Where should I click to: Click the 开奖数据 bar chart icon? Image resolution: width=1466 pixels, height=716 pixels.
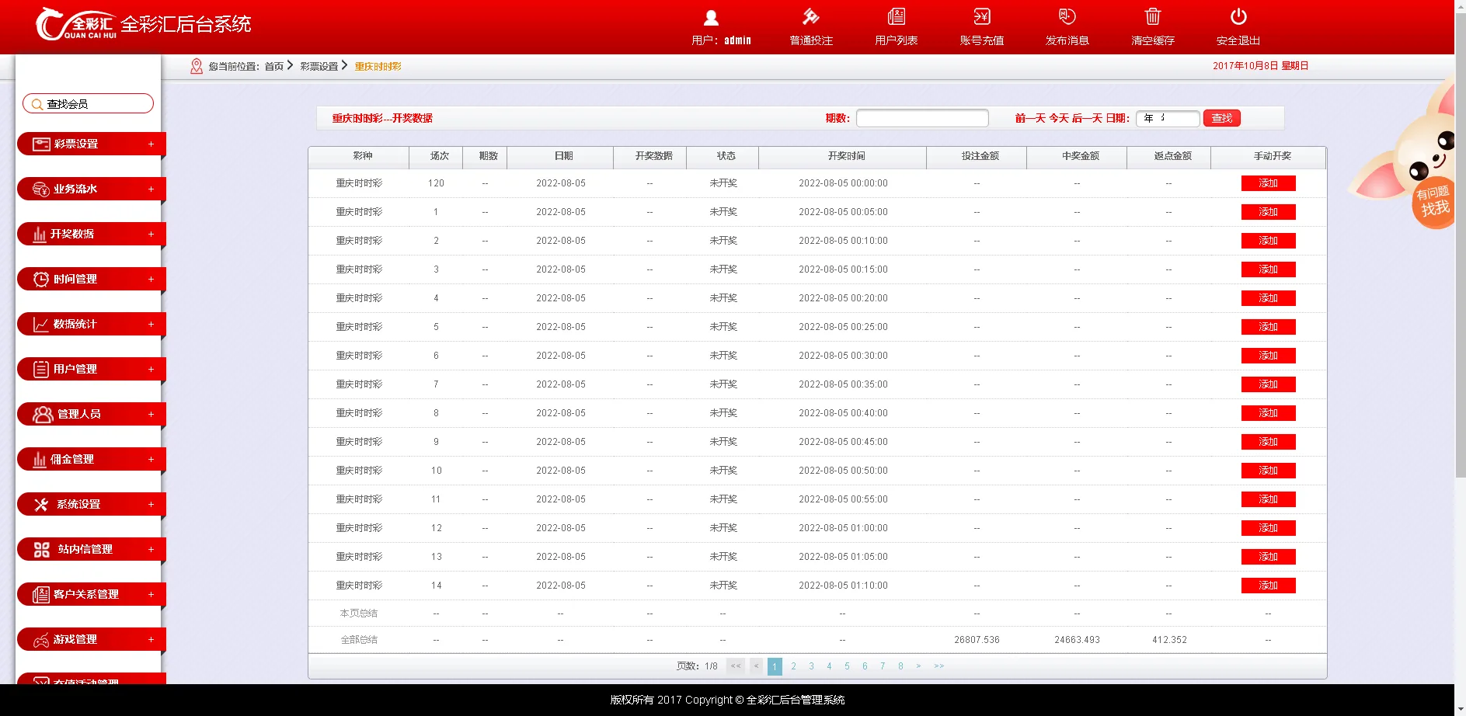pos(40,234)
